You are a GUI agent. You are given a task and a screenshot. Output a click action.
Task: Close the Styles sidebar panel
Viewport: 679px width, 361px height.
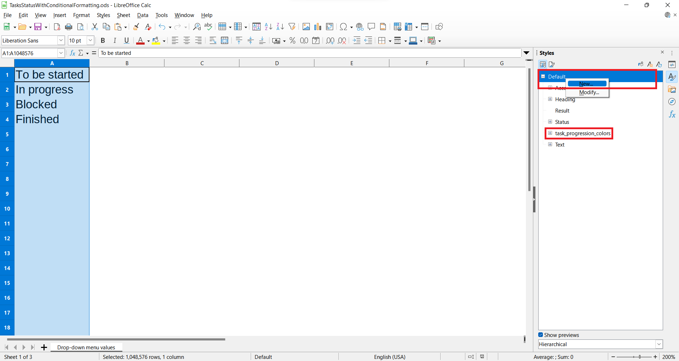(662, 52)
